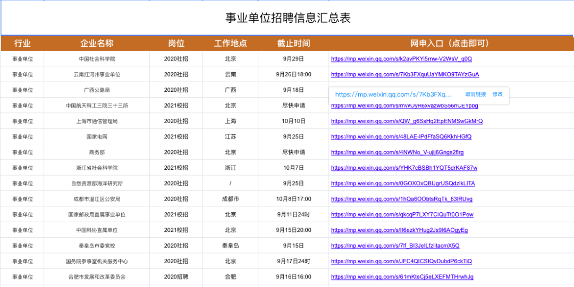Select the 商务部 cell

pyautogui.click(x=97, y=152)
